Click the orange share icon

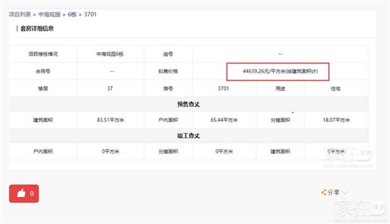point(323,192)
